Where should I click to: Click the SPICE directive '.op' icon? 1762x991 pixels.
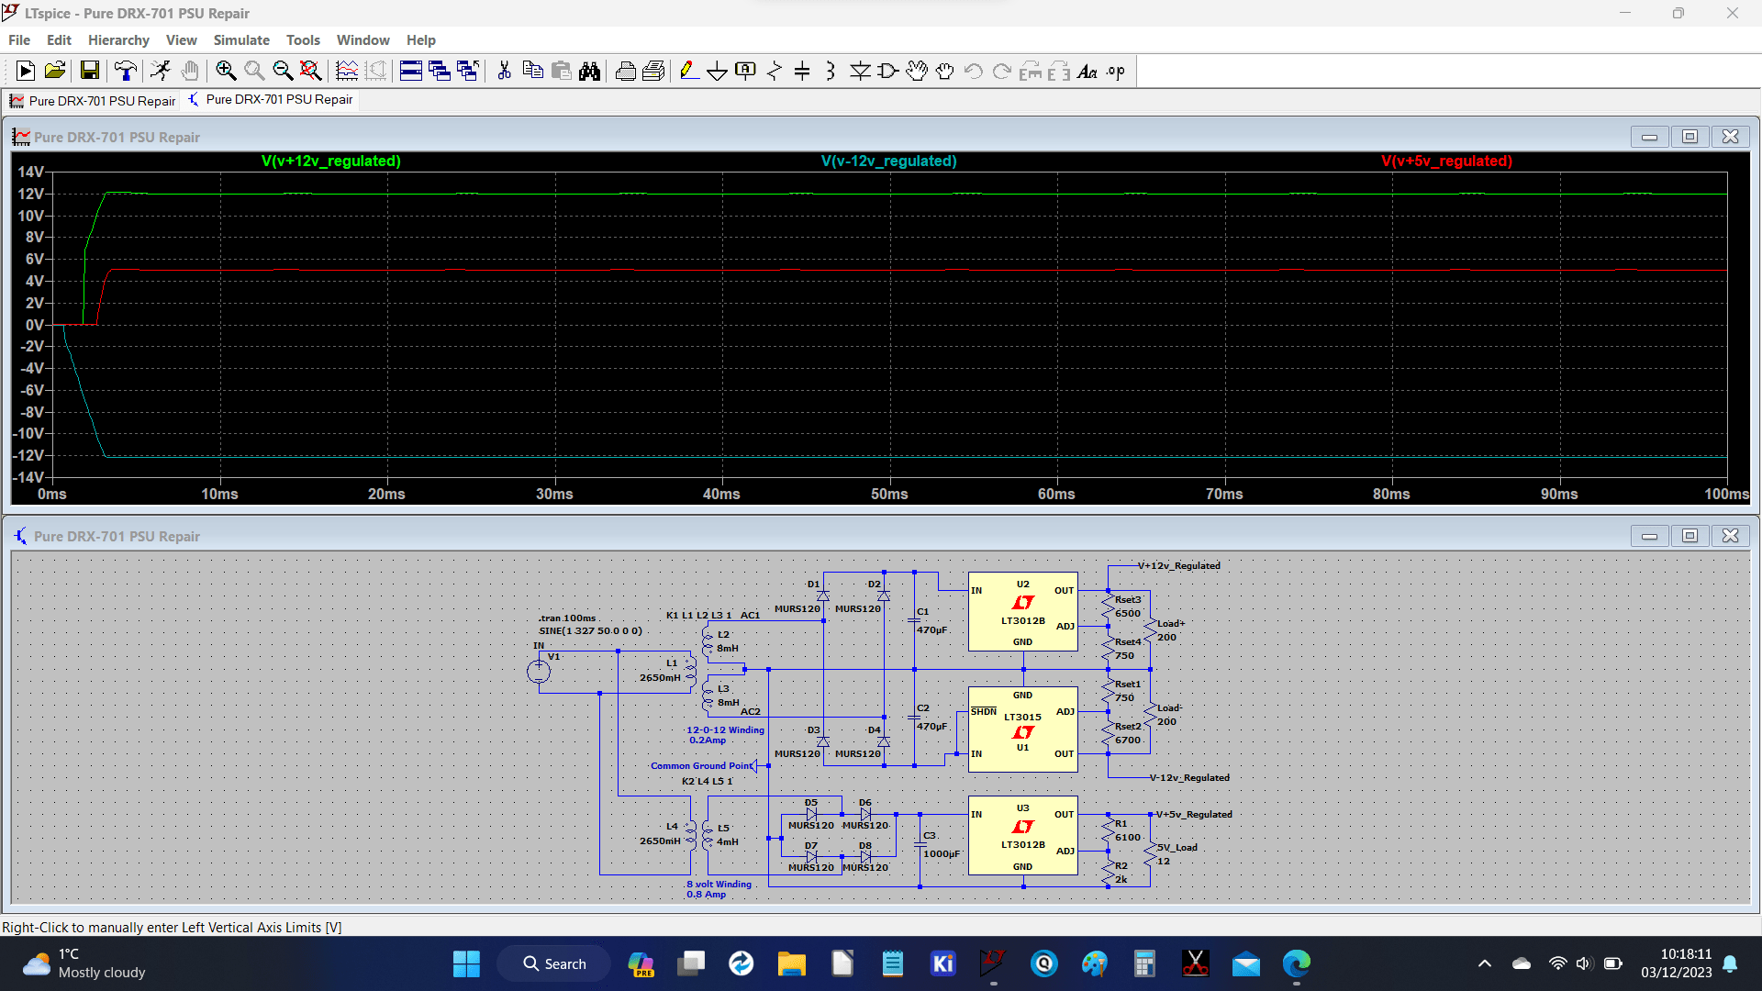pyautogui.click(x=1116, y=71)
